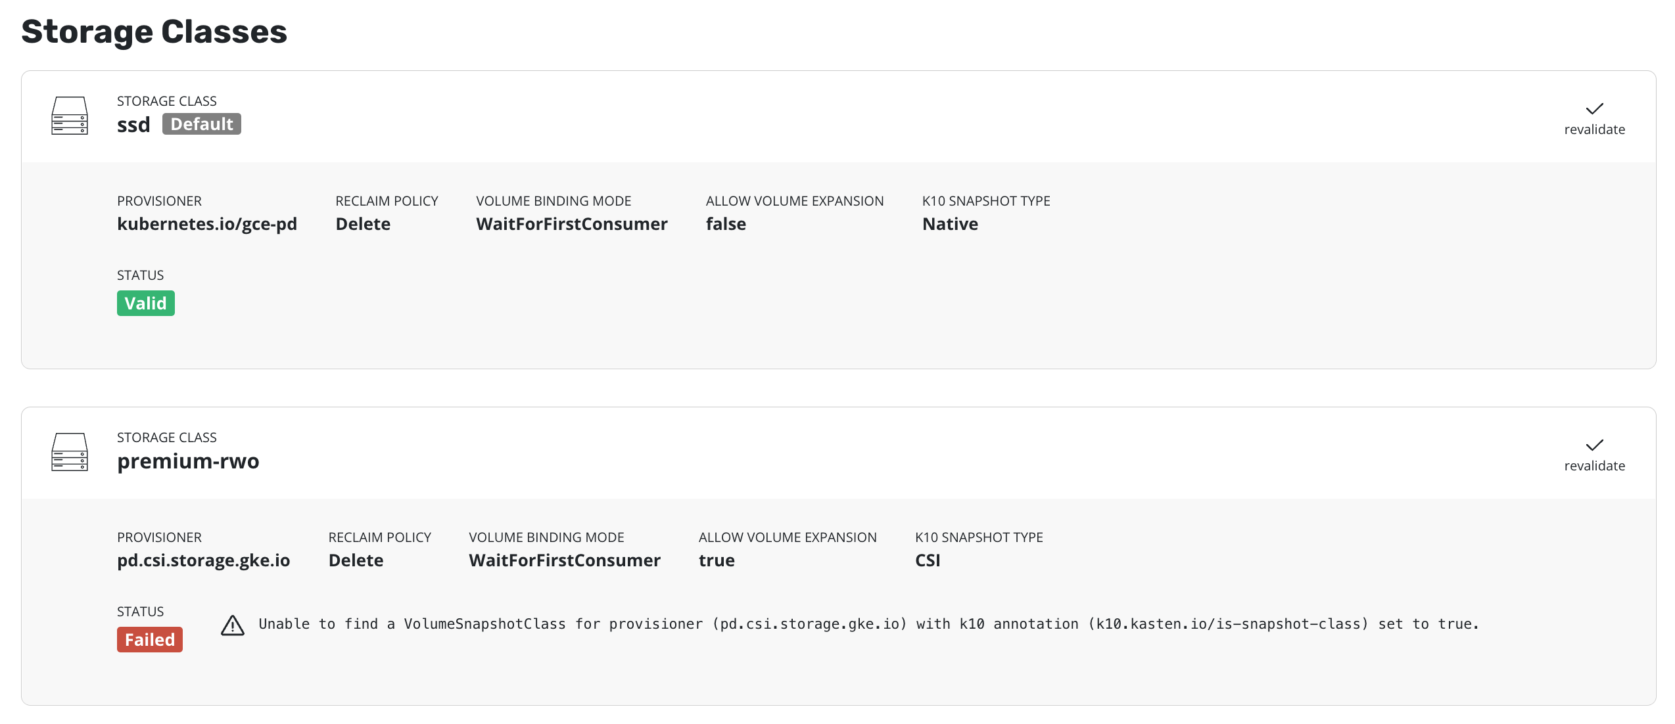Click ssd's WaitForFirstConsumer binding mode value
The height and width of the screenshot is (724, 1675).
pyautogui.click(x=571, y=224)
